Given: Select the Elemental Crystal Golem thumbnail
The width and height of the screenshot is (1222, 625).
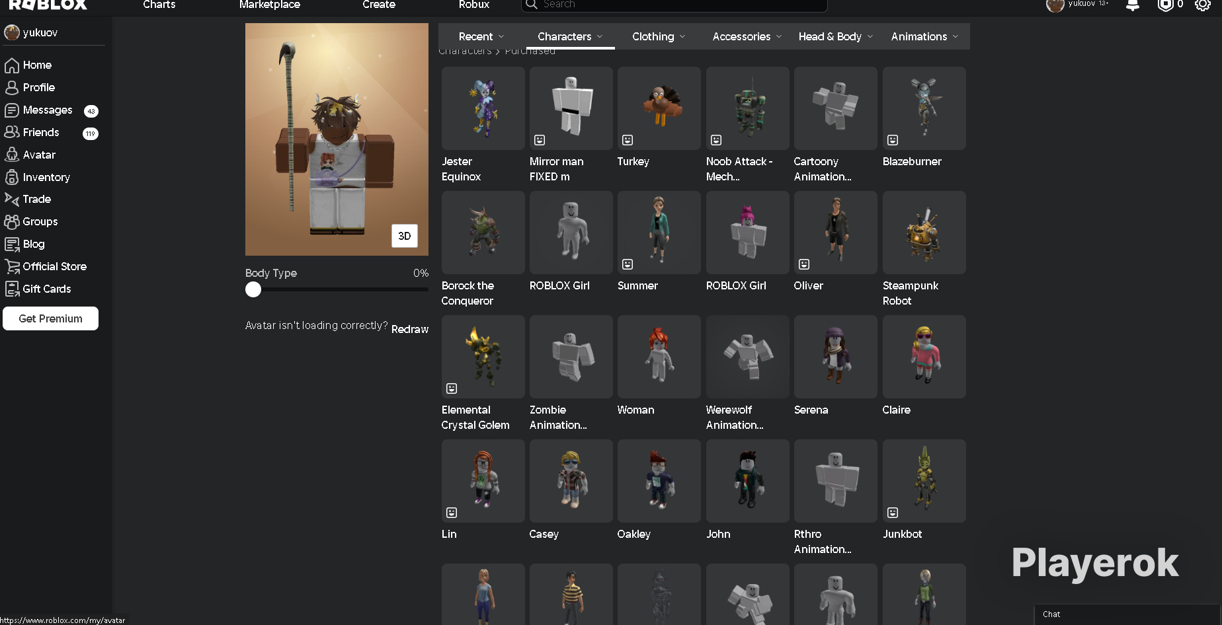Looking at the screenshot, I should (x=483, y=357).
